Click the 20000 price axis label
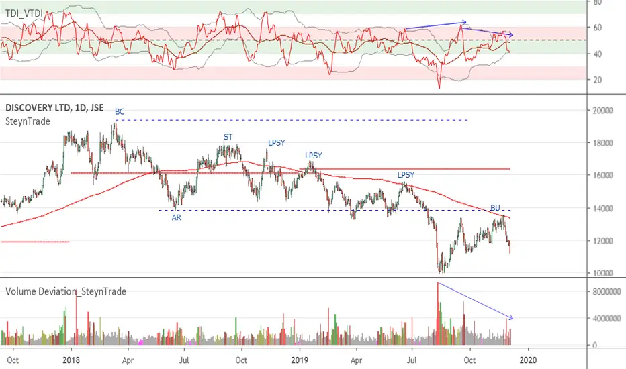 602,111
